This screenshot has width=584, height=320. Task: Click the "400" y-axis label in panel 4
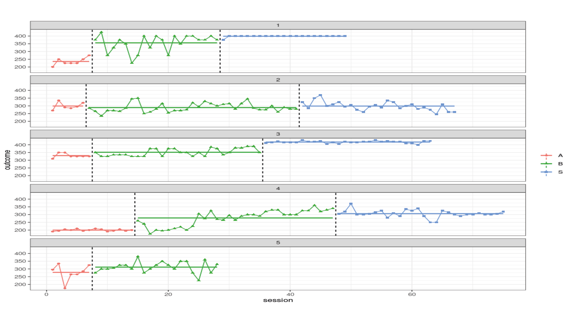coord(20,199)
